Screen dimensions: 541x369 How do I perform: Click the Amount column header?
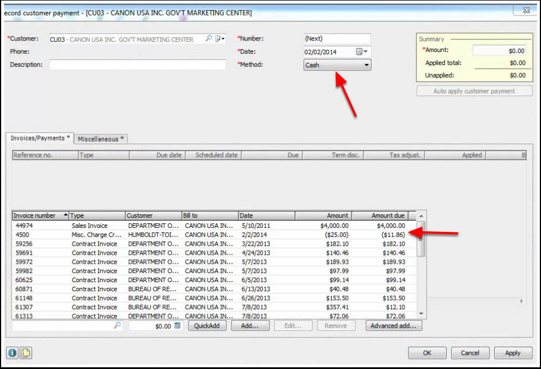[323, 215]
